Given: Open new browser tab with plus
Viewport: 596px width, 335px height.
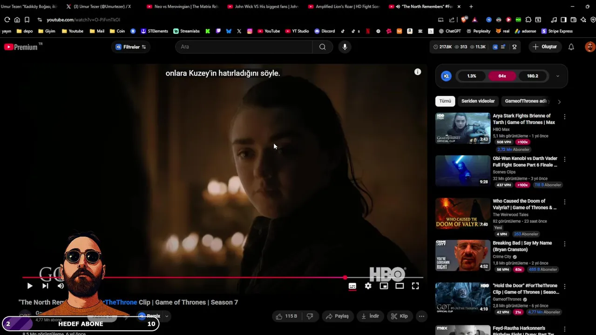Looking at the screenshot, I should pyautogui.click(x=471, y=7).
